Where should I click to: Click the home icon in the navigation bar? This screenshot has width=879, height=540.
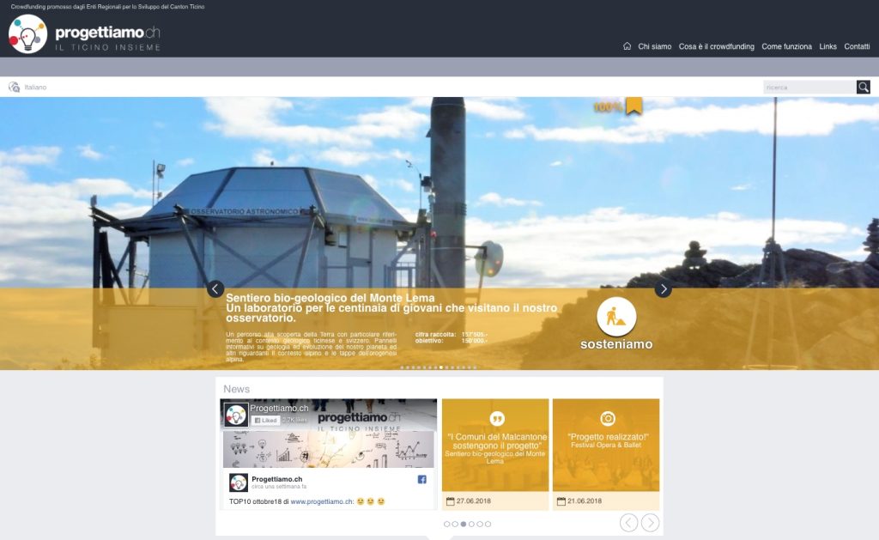click(x=626, y=46)
